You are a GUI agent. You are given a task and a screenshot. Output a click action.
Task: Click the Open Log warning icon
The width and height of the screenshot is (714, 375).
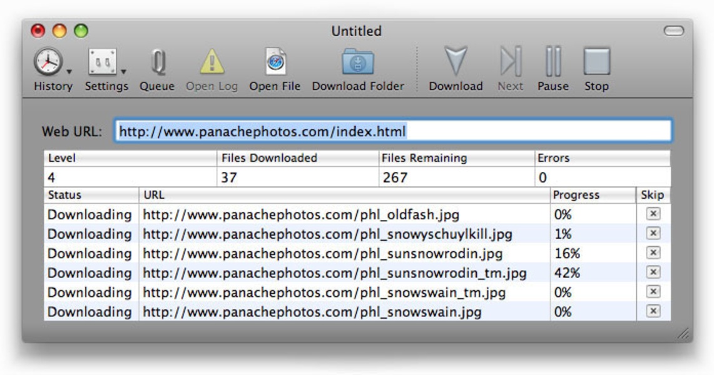coord(212,61)
